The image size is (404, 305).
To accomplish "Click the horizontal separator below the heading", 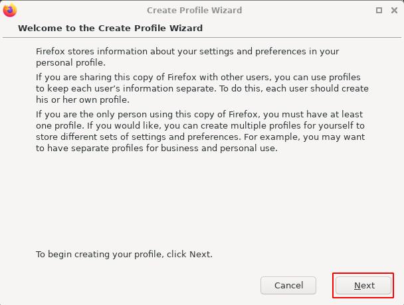I will coord(202,38).
